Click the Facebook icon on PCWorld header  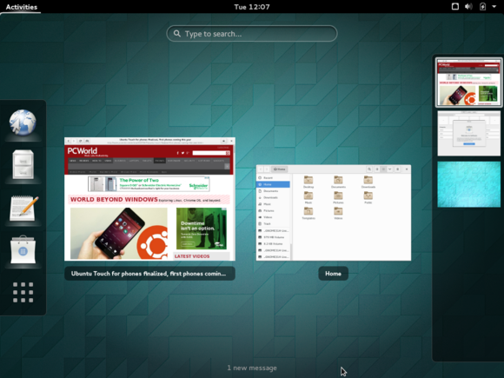click(x=178, y=153)
